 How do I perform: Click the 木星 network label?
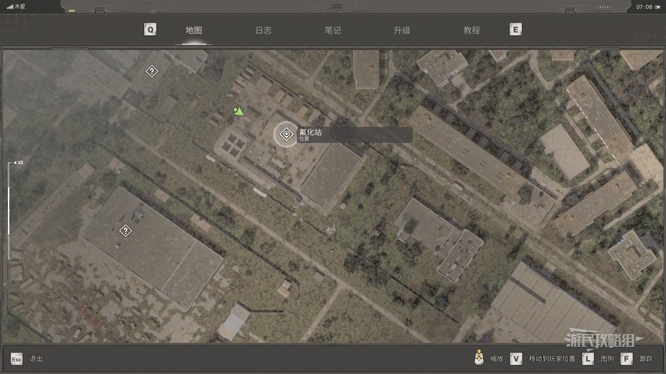(x=20, y=7)
